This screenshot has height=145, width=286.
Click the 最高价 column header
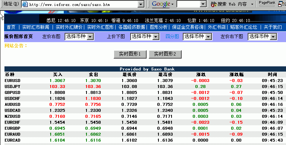point(166,75)
